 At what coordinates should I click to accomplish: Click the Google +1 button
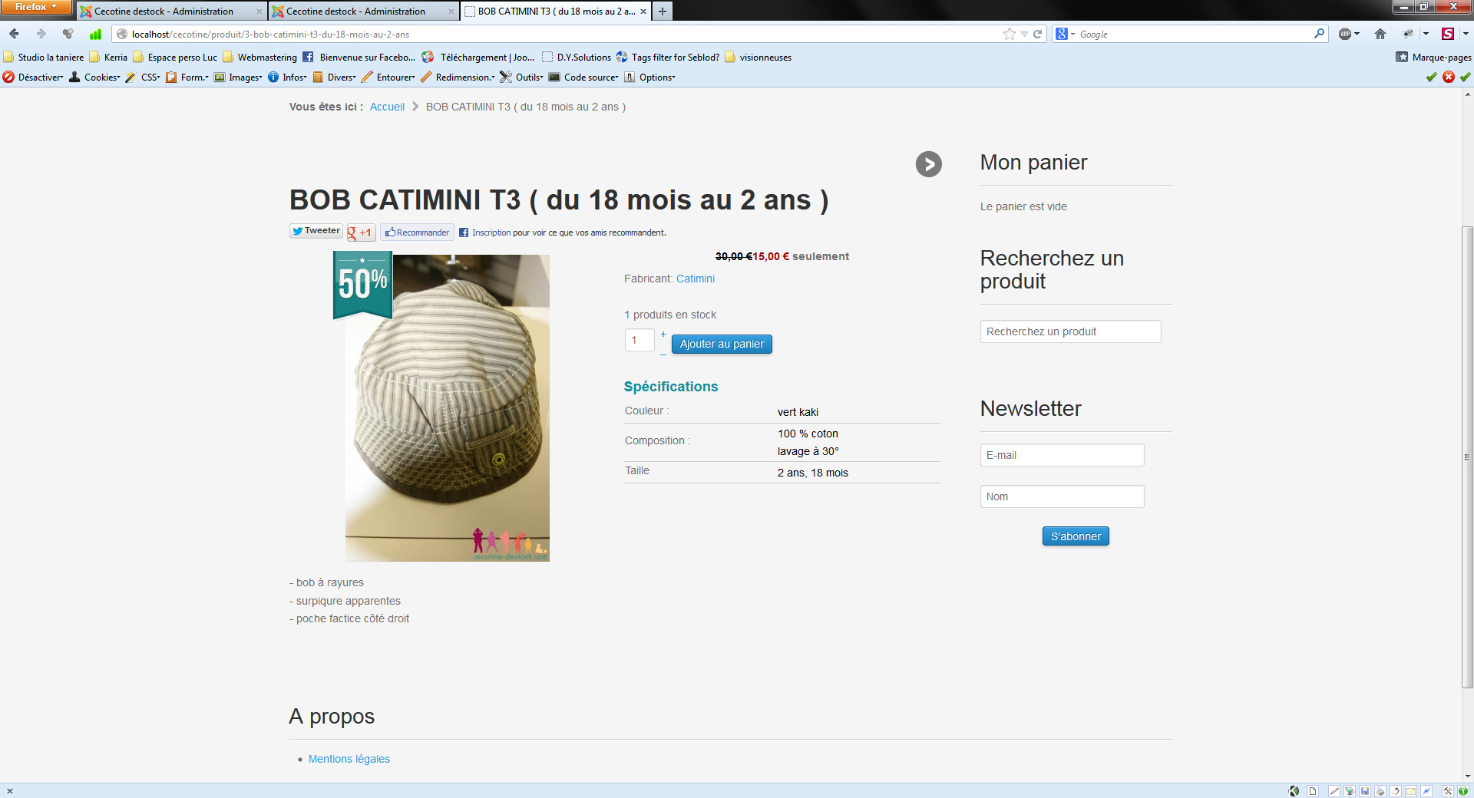361,232
